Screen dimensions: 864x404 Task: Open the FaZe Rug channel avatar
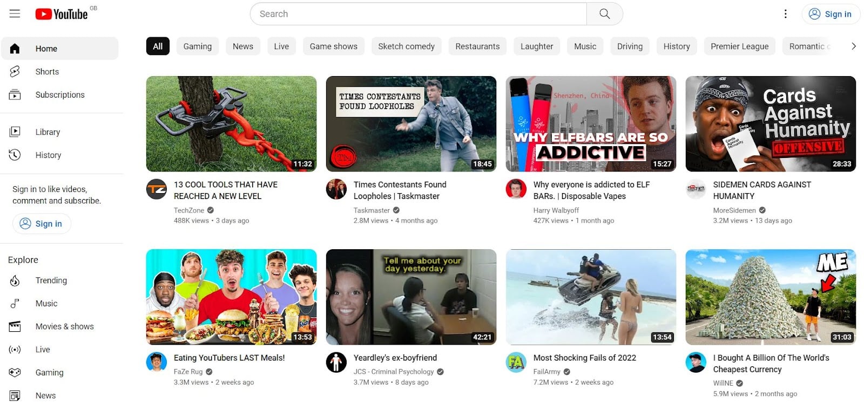coord(157,362)
